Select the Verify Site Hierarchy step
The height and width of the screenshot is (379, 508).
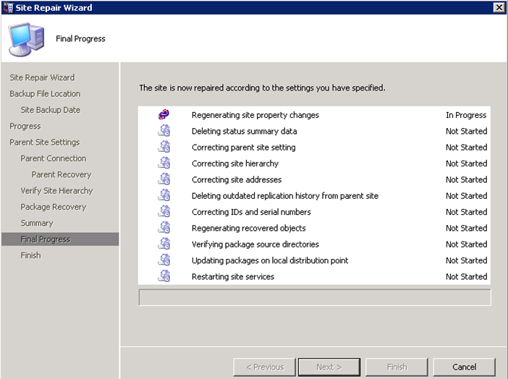[56, 191]
